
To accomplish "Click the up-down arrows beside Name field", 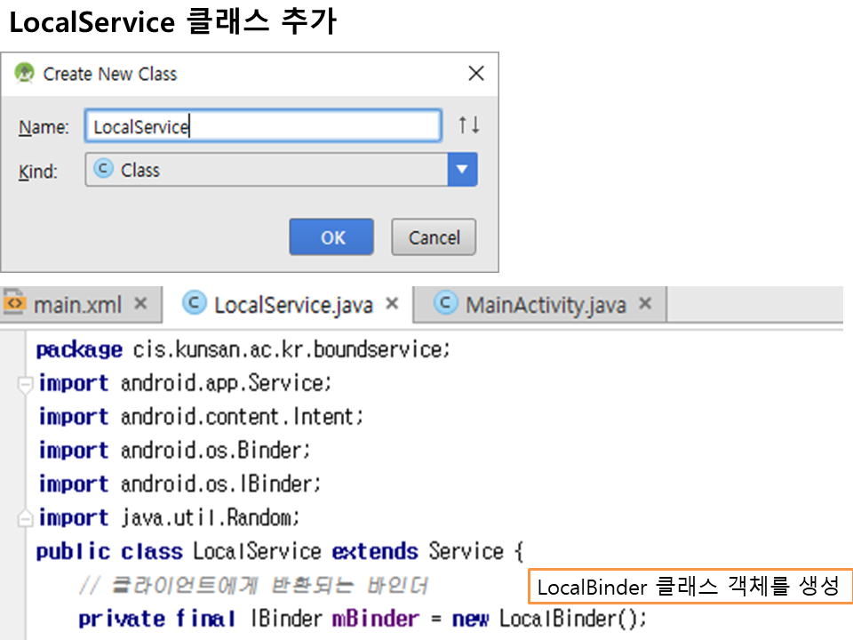I will (469, 126).
